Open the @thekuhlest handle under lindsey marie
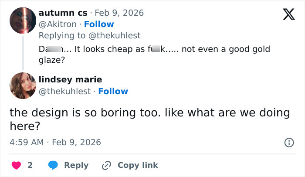305x177 pixels. (64, 91)
